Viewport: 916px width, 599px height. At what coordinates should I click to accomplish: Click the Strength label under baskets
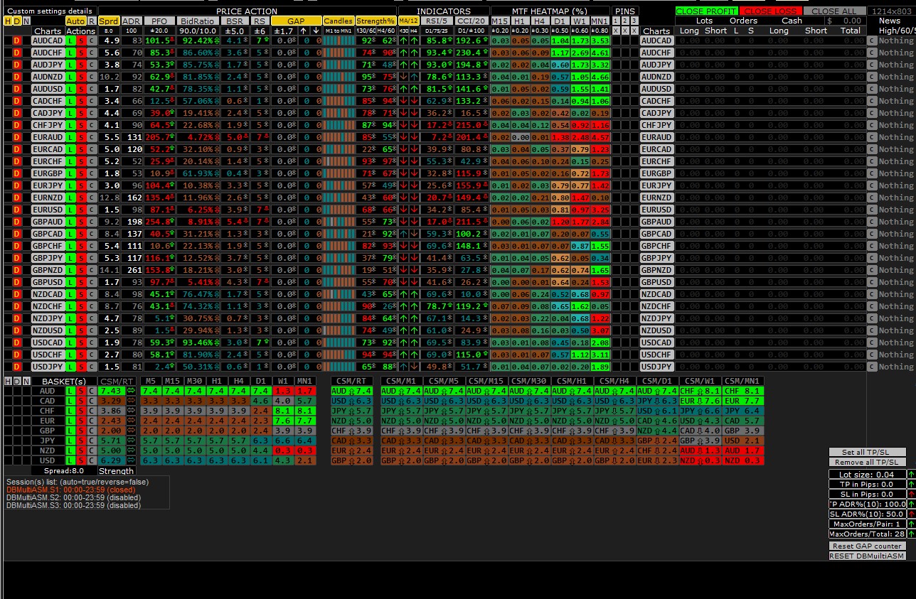[117, 470]
